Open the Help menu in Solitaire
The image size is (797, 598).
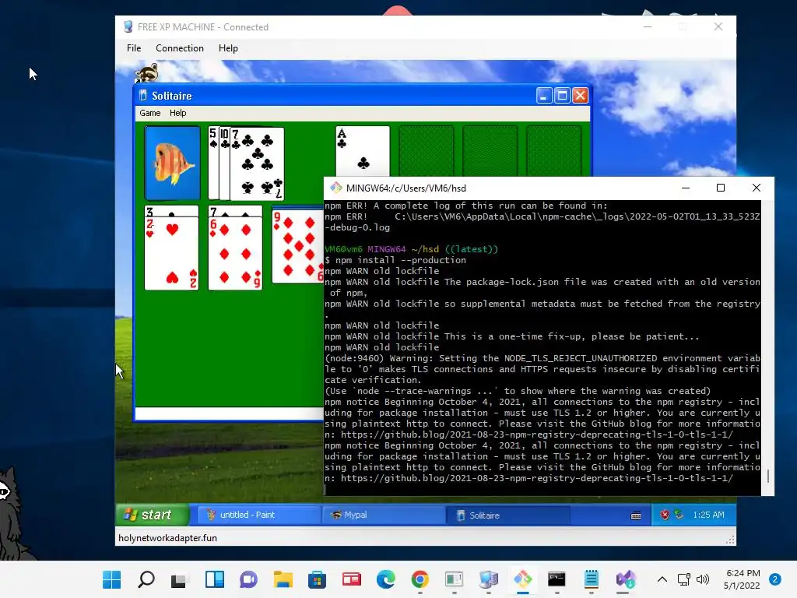pyautogui.click(x=178, y=113)
